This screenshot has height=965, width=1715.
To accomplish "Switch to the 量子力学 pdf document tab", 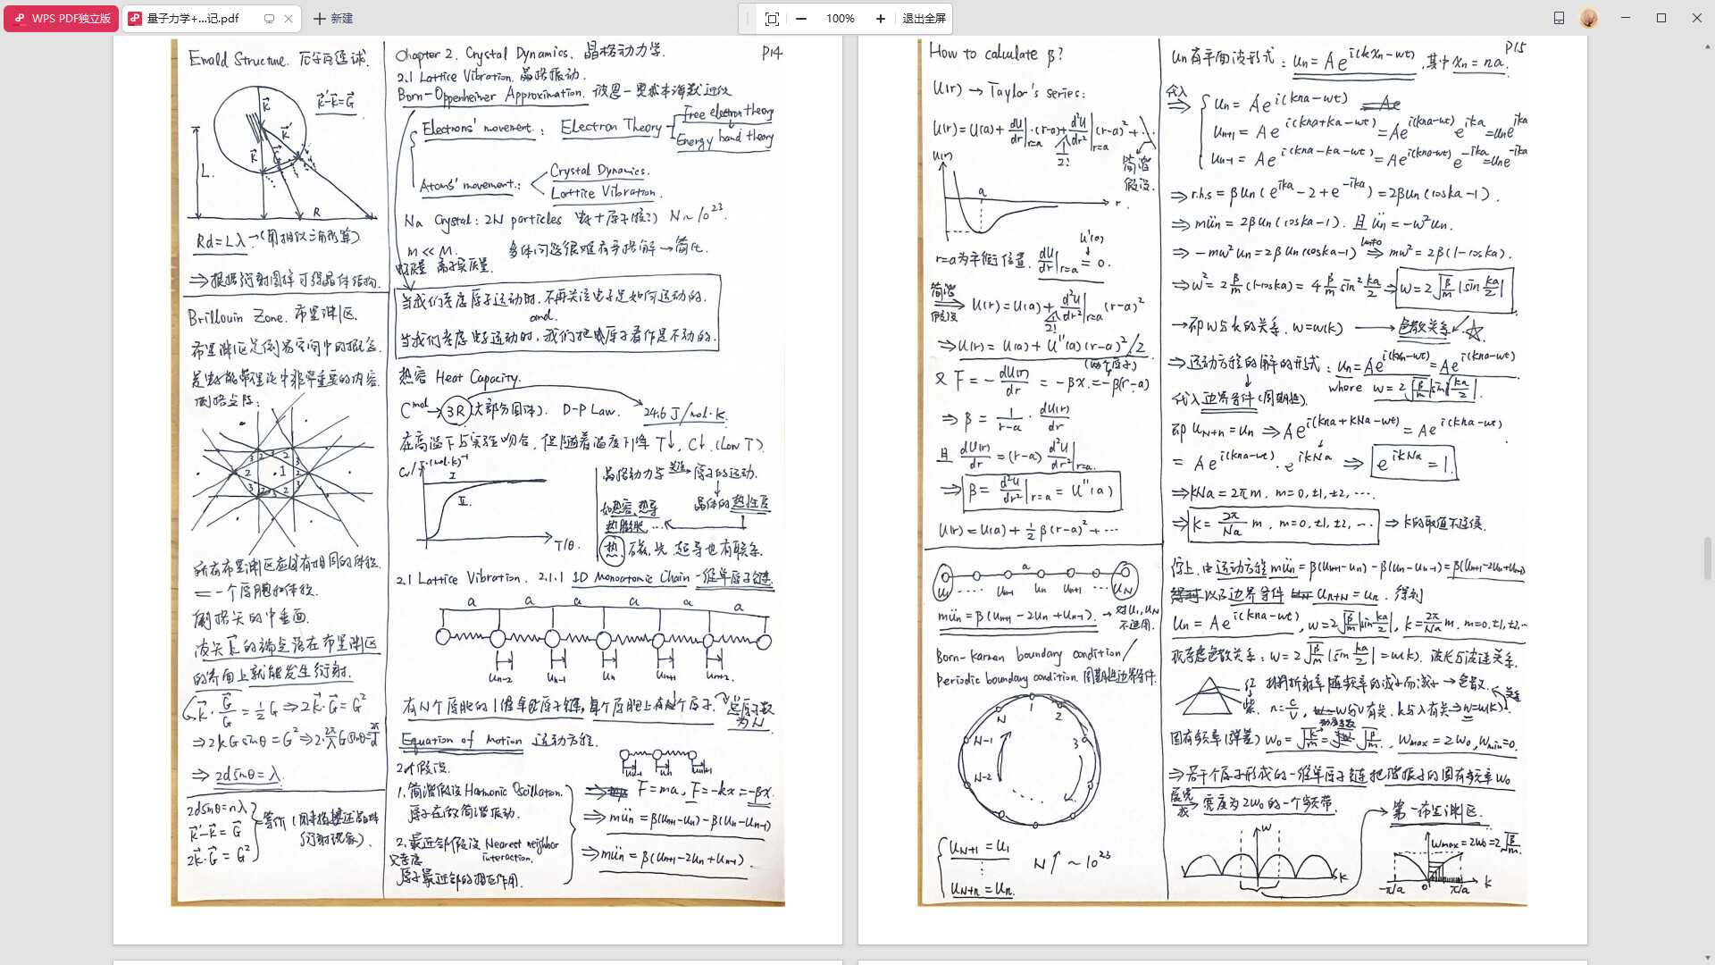I will tap(192, 18).
